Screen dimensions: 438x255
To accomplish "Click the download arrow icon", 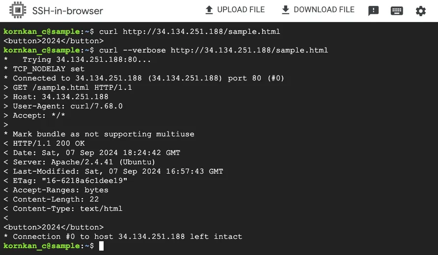I will pos(285,10).
